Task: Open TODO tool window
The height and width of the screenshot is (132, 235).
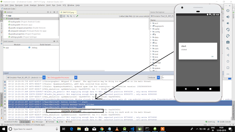Action: 69,122
